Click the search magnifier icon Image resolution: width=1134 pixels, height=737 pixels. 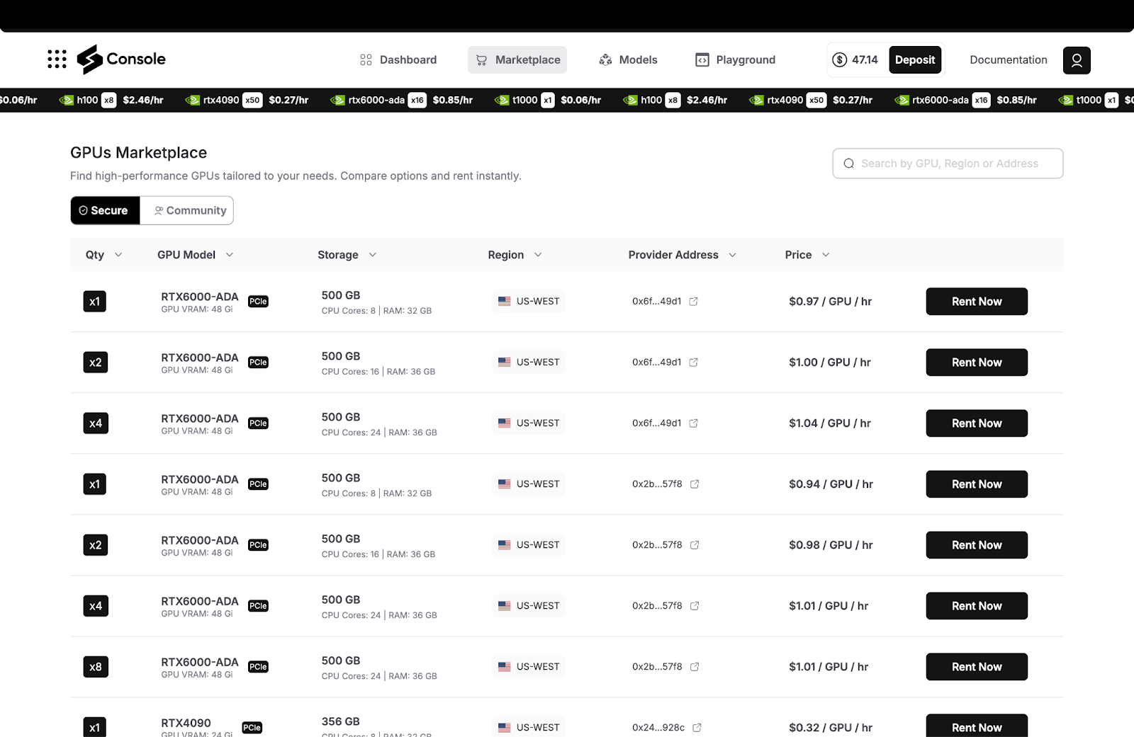tap(848, 164)
